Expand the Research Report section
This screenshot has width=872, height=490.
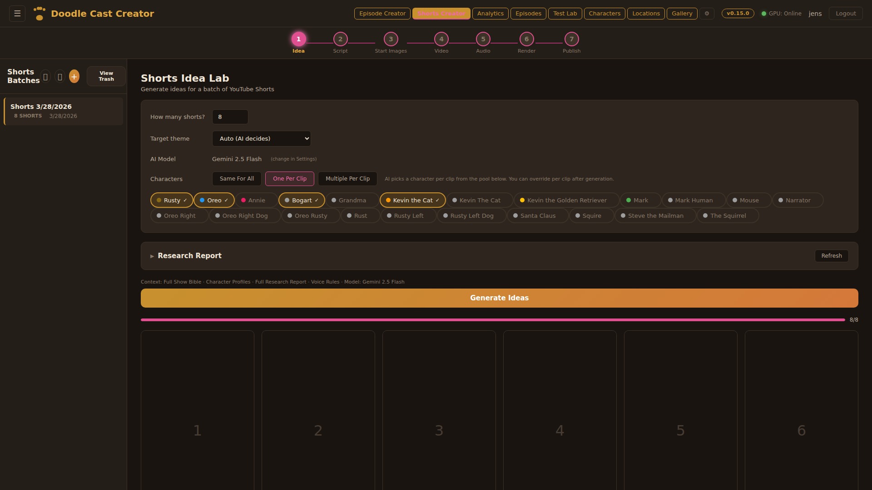coord(189,256)
